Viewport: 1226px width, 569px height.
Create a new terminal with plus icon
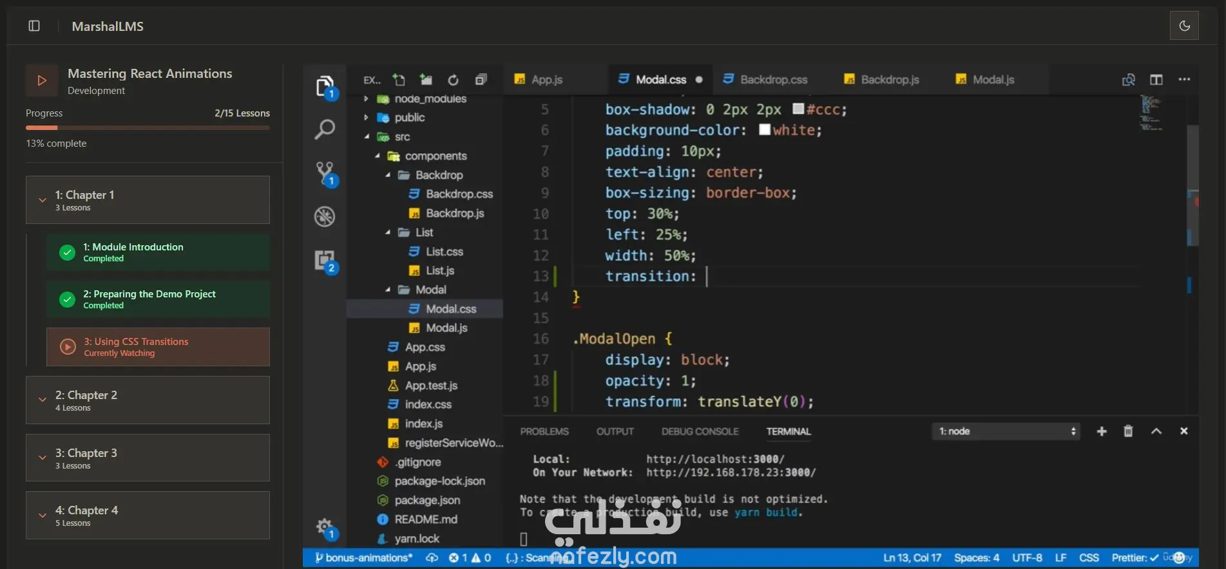point(1102,431)
